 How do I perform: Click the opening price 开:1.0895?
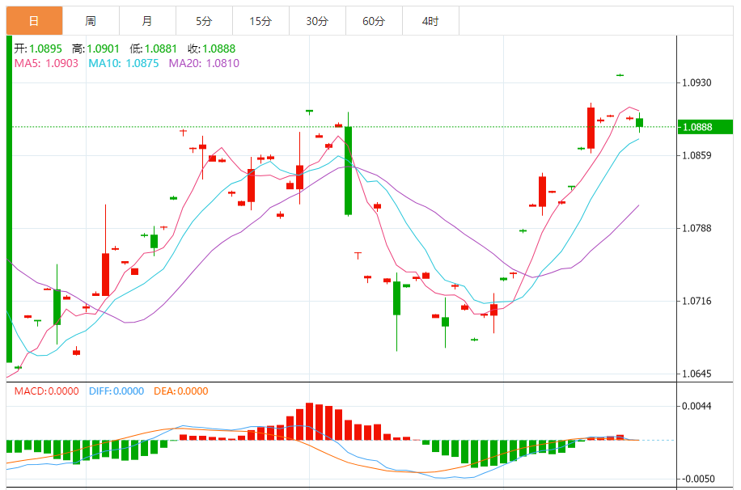click(38, 49)
